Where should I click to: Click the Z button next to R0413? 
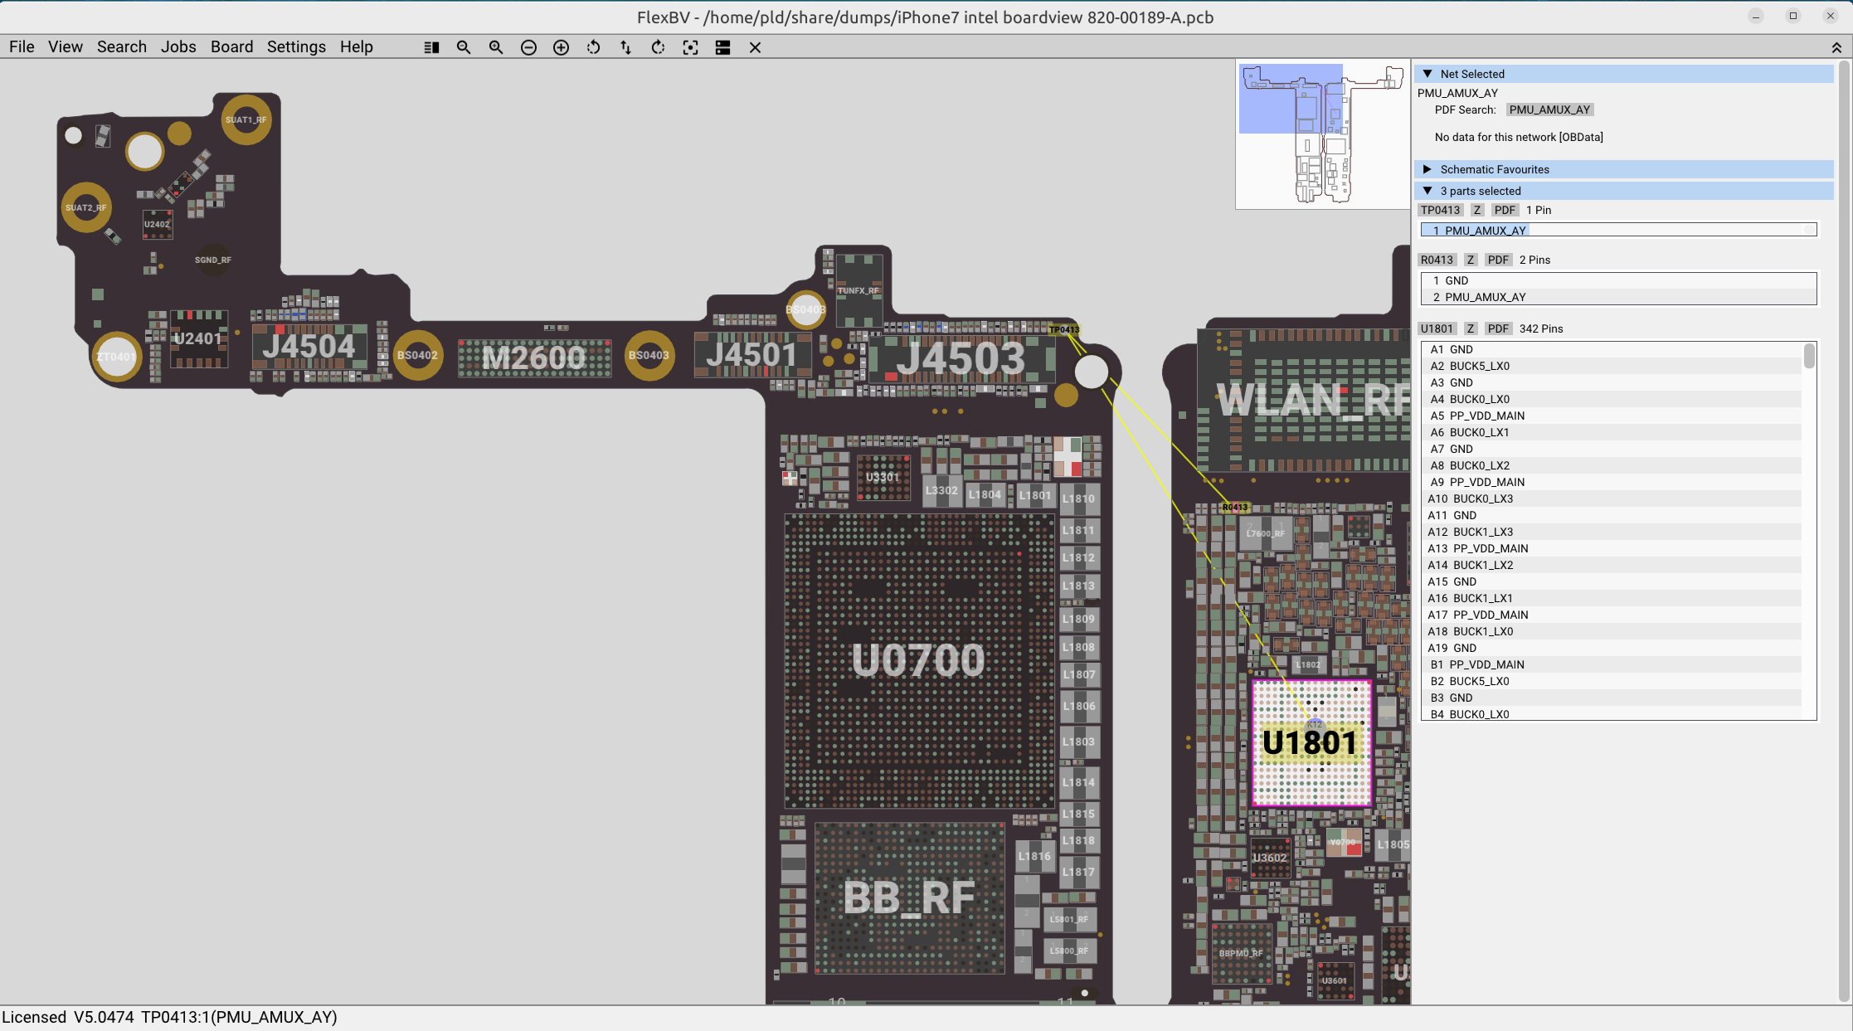[x=1471, y=260]
